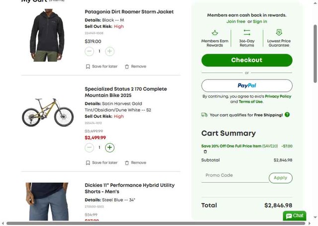The image size is (318, 226).
Task: Click bookmark icon to save jacket for later
Action: pos(88,66)
